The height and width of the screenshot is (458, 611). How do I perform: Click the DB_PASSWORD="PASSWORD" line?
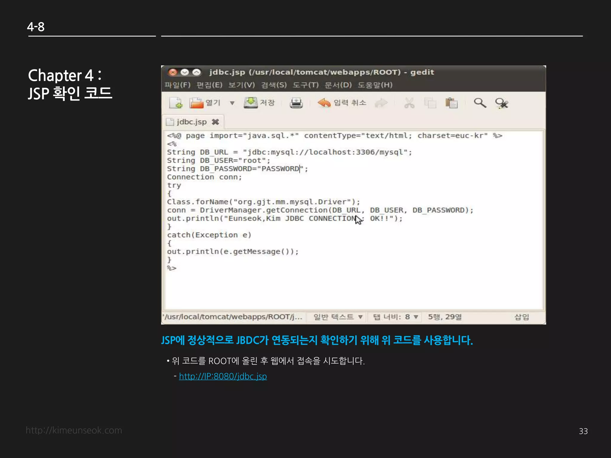tap(237, 169)
